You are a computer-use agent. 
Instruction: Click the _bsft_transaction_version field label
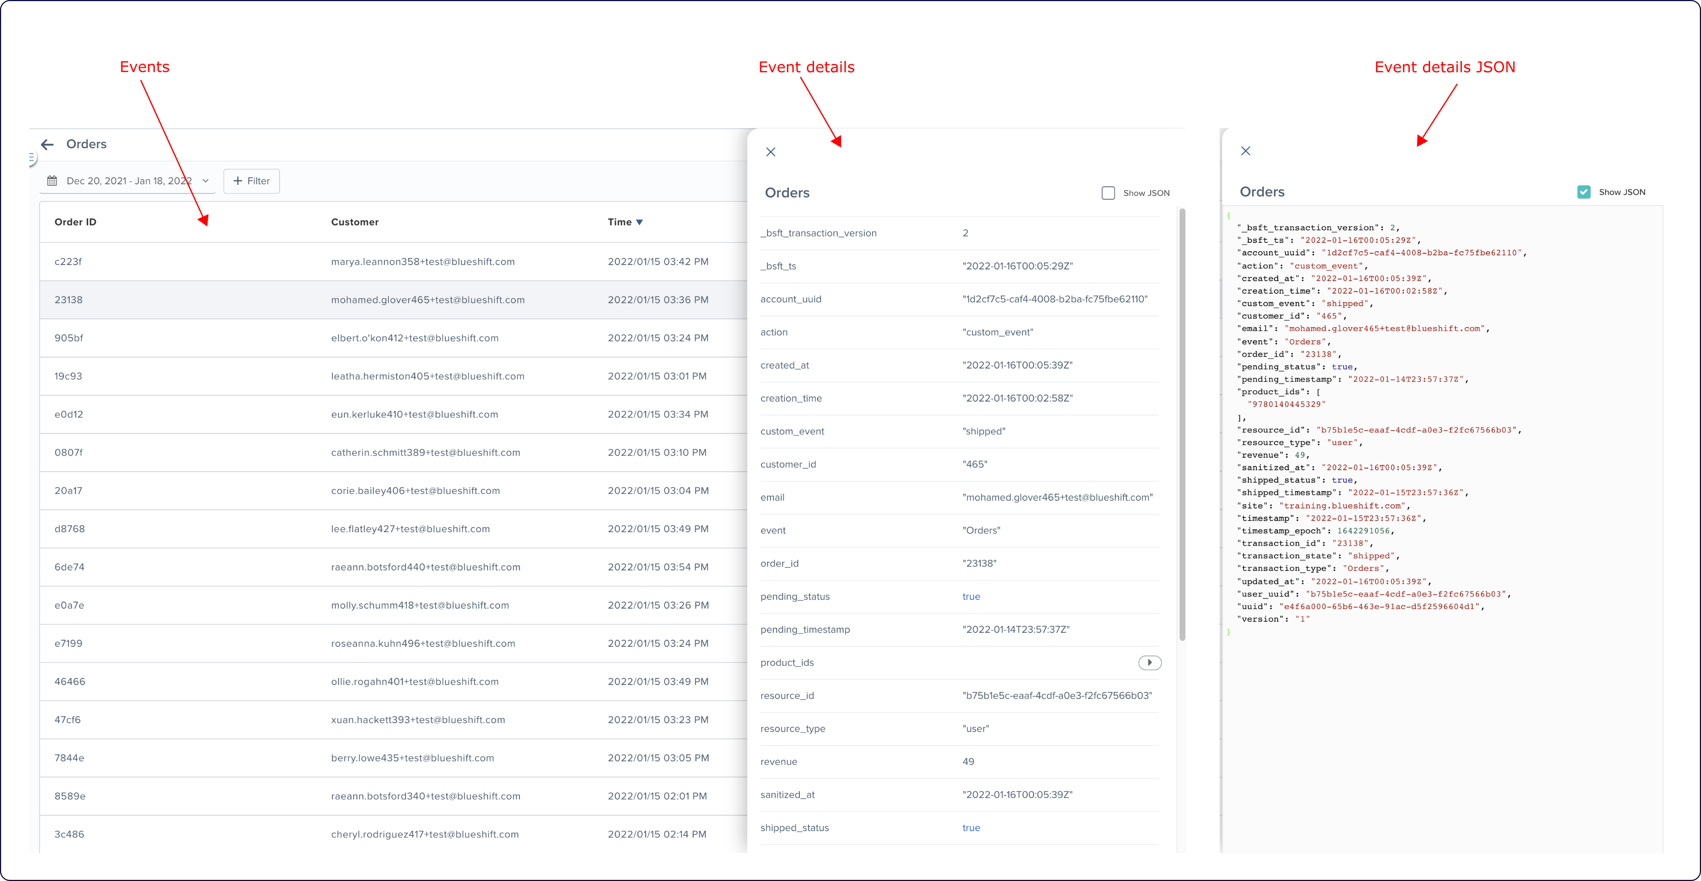pyautogui.click(x=818, y=233)
